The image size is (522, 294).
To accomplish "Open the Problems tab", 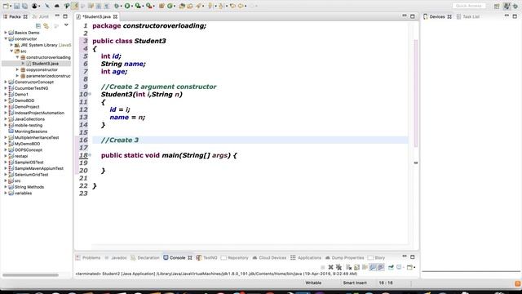I will [x=88, y=258].
